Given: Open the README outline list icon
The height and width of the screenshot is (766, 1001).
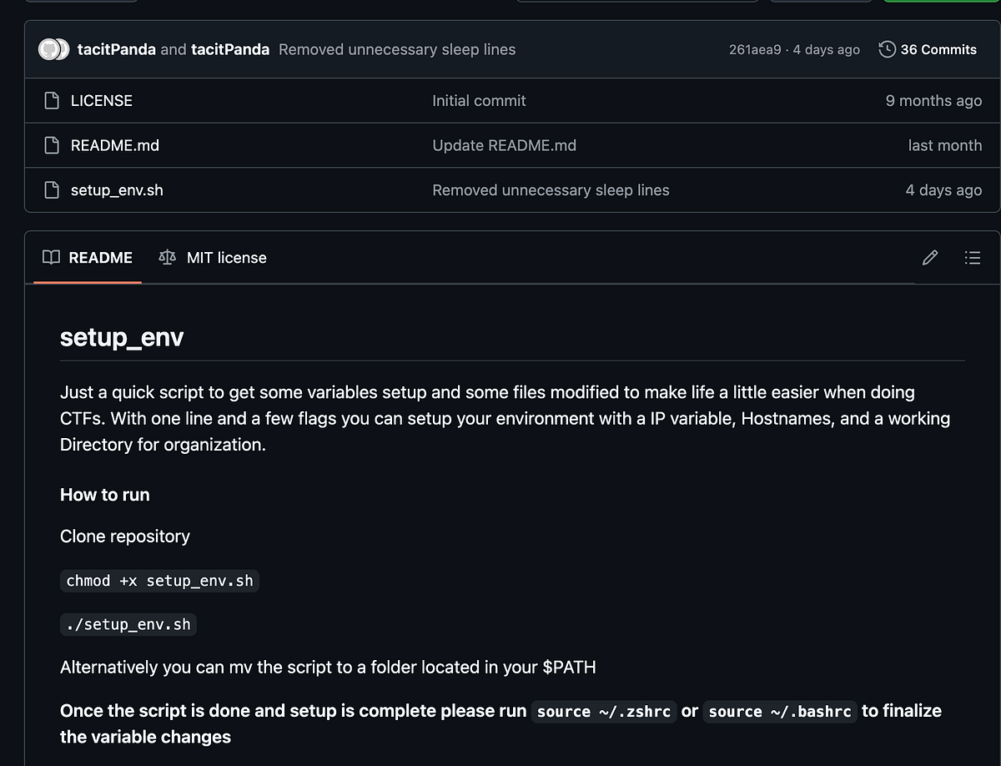Looking at the screenshot, I should [x=973, y=258].
